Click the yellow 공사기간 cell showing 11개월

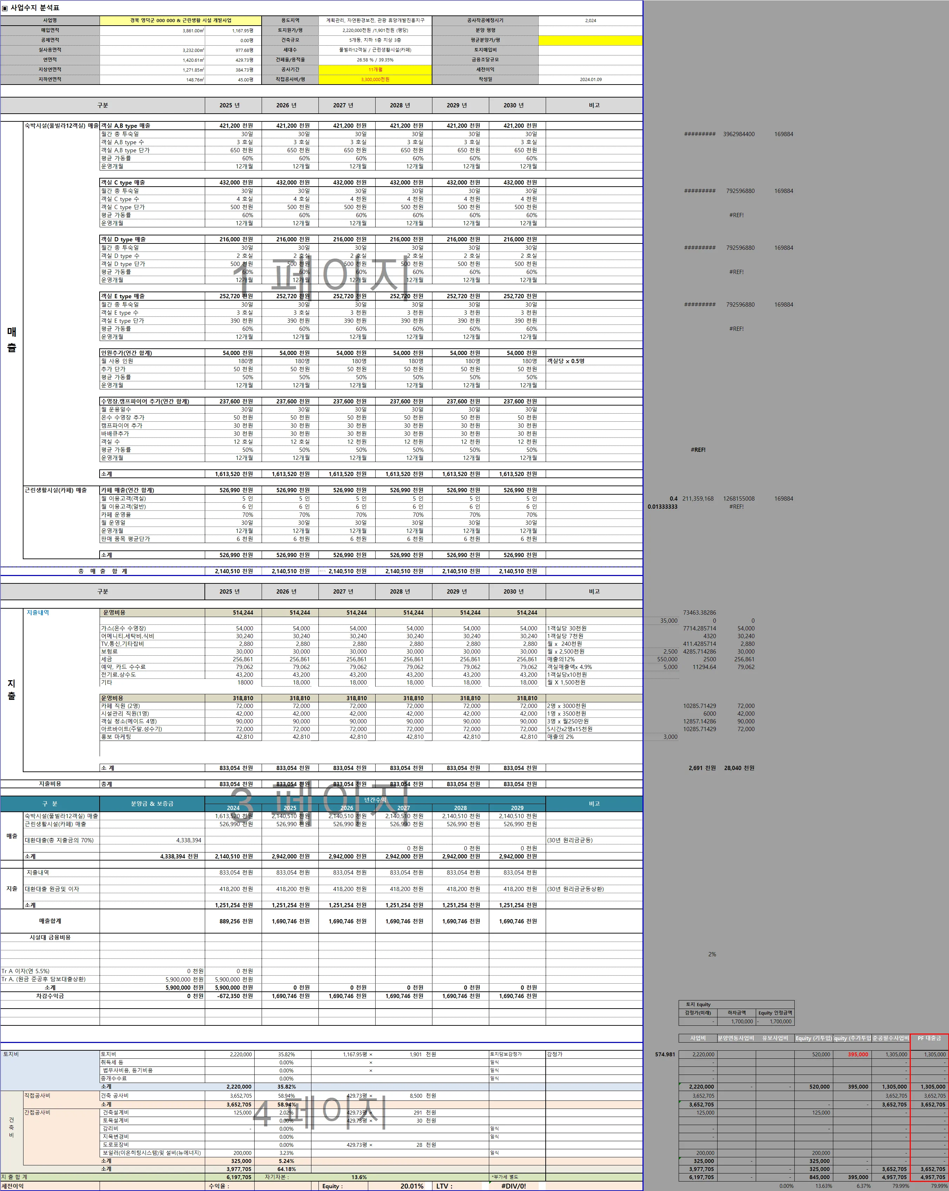click(375, 69)
